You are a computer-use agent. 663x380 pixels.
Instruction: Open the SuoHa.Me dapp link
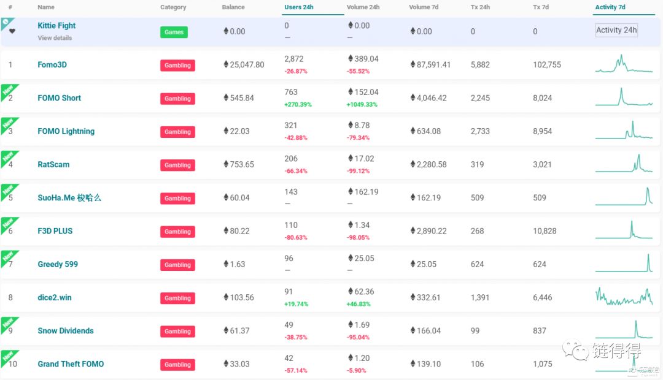coord(69,198)
